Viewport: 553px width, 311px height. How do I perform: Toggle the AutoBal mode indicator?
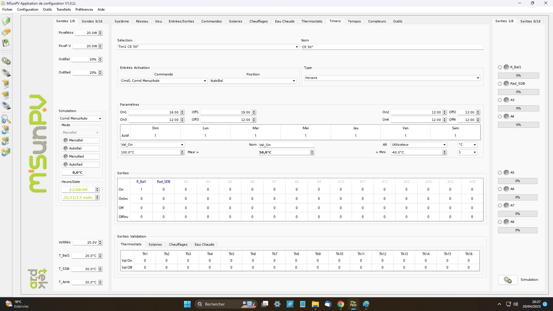pyautogui.click(x=66, y=148)
